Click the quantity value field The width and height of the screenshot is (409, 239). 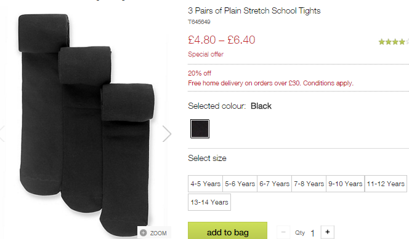(312, 233)
